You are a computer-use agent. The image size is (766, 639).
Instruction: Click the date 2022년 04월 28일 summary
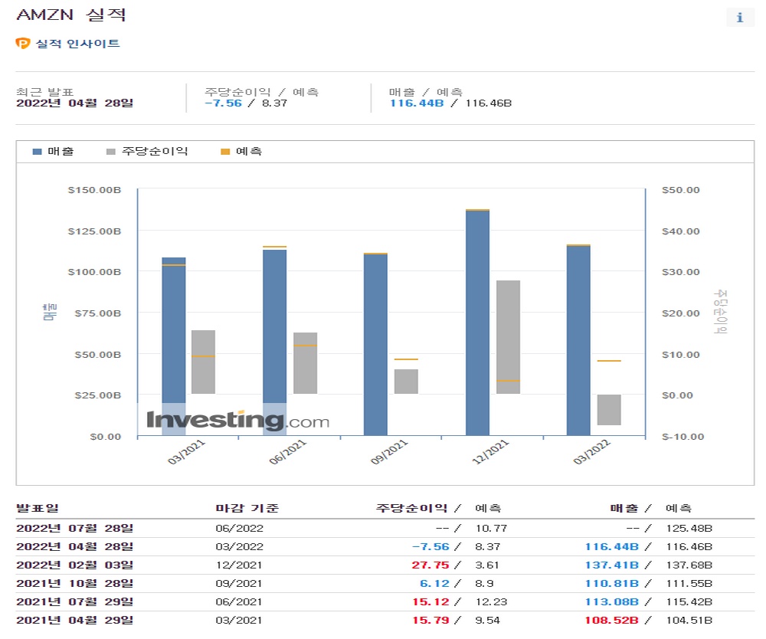click(x=75, y=103)
